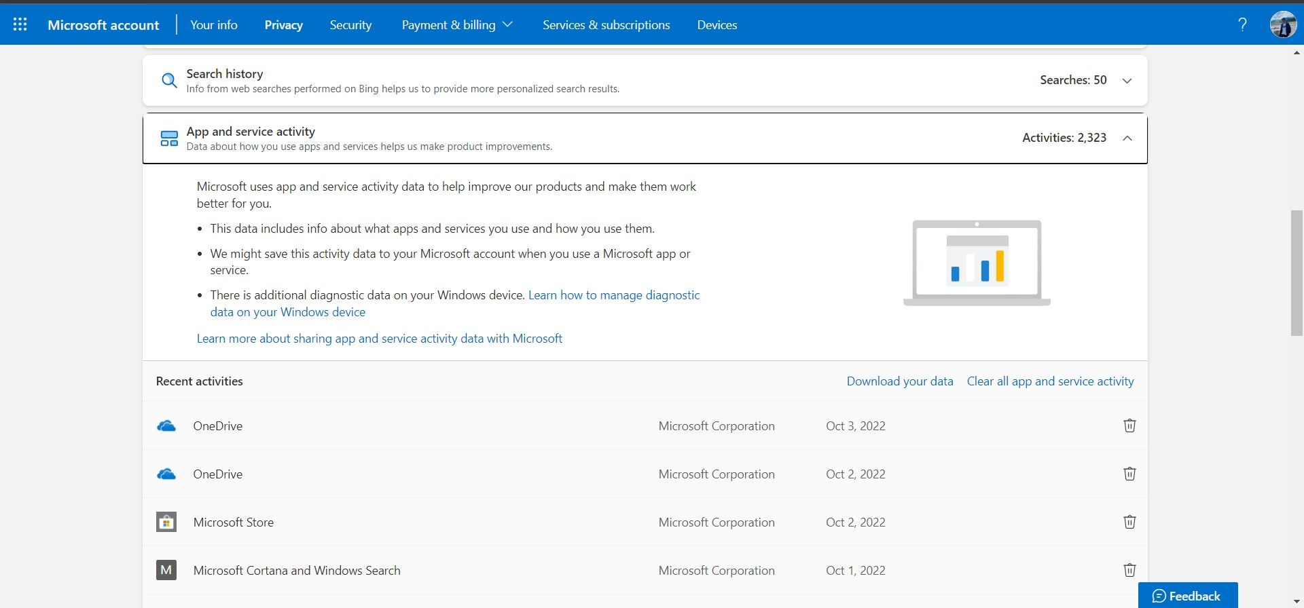Click the Oct 3, 2022 date
The height and width of the screenshot is (608, 1304).
coord(856,426)
